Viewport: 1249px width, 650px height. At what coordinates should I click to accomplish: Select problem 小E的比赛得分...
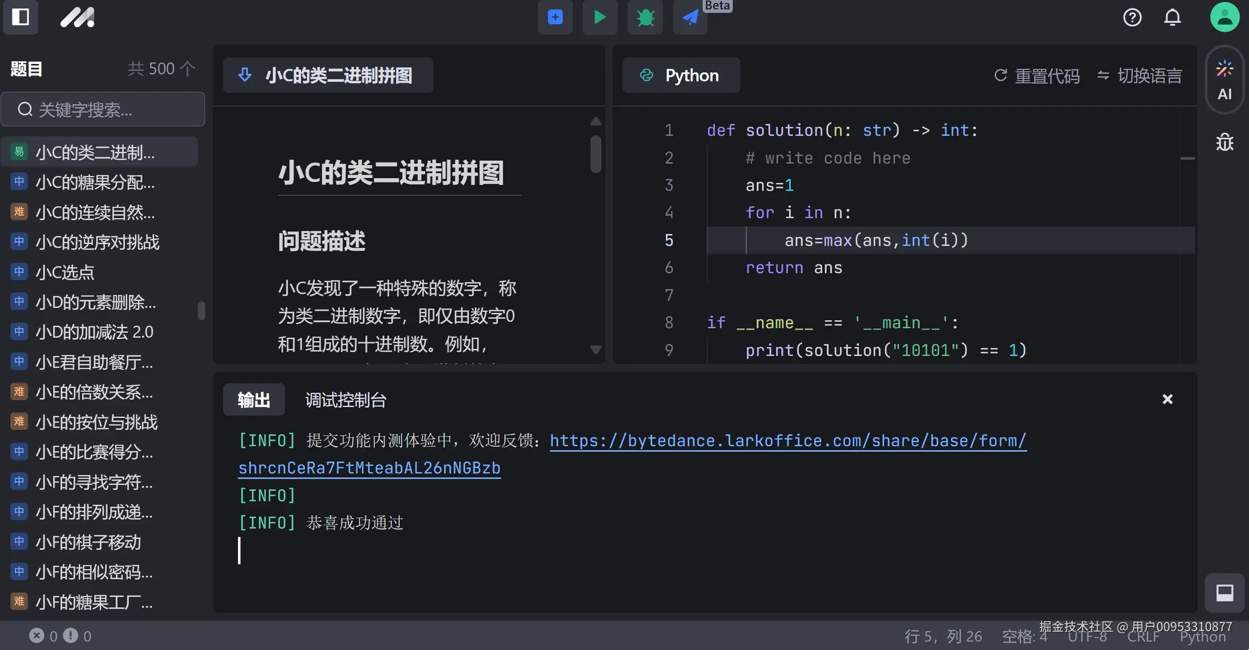point(99,452)
